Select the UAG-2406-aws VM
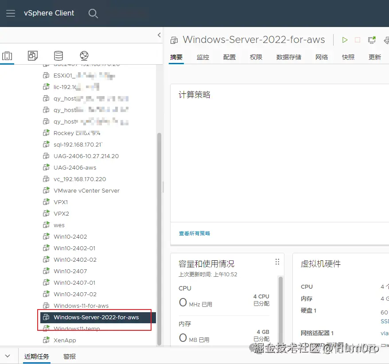The height and width of the screenshot is (364, 389). click(x=75, y=168)
